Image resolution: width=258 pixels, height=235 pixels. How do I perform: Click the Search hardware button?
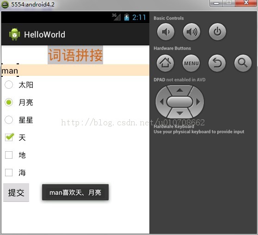(243, 63)
